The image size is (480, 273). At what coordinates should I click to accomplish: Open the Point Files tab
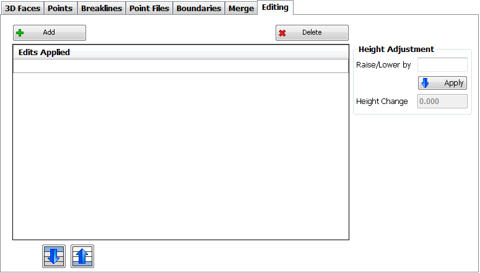pos(149,8)
